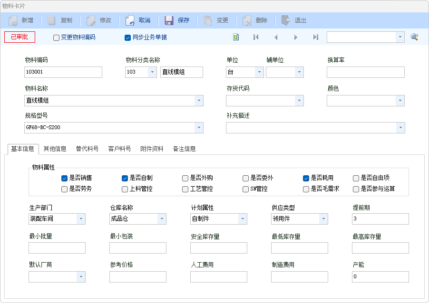
Task: Jump to last record arrow
Action: (x=315, y=37)
